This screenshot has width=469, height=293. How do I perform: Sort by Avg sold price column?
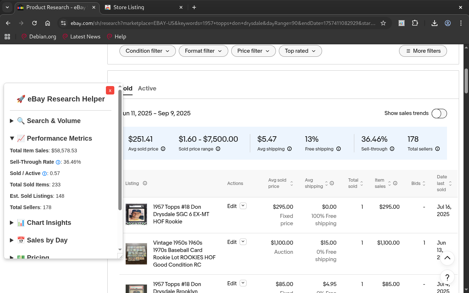tap(292, 183)
